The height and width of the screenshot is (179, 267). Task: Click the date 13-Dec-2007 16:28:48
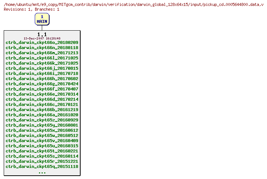(42, 38)
